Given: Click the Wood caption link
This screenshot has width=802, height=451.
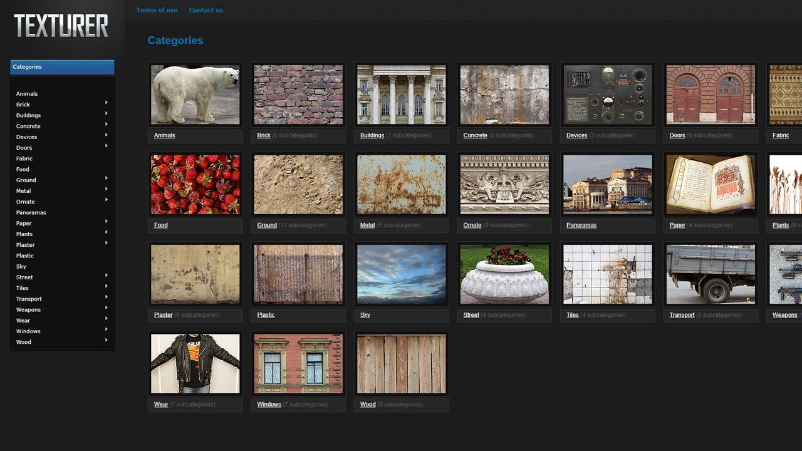Looking at the screenshot, I should pyautogui.click(x=368, y=405).
